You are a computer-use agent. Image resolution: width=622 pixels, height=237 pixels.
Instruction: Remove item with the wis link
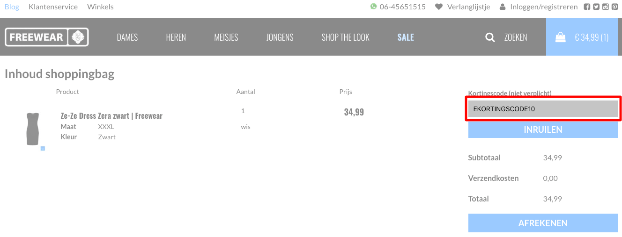click(x=245, y=127)
